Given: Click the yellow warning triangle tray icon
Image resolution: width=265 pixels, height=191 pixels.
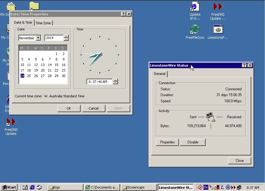Looking at the screenshot, I should 217,187.
